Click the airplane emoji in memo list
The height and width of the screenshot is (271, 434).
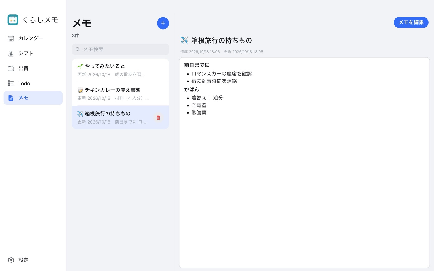[x=80, y=114]
